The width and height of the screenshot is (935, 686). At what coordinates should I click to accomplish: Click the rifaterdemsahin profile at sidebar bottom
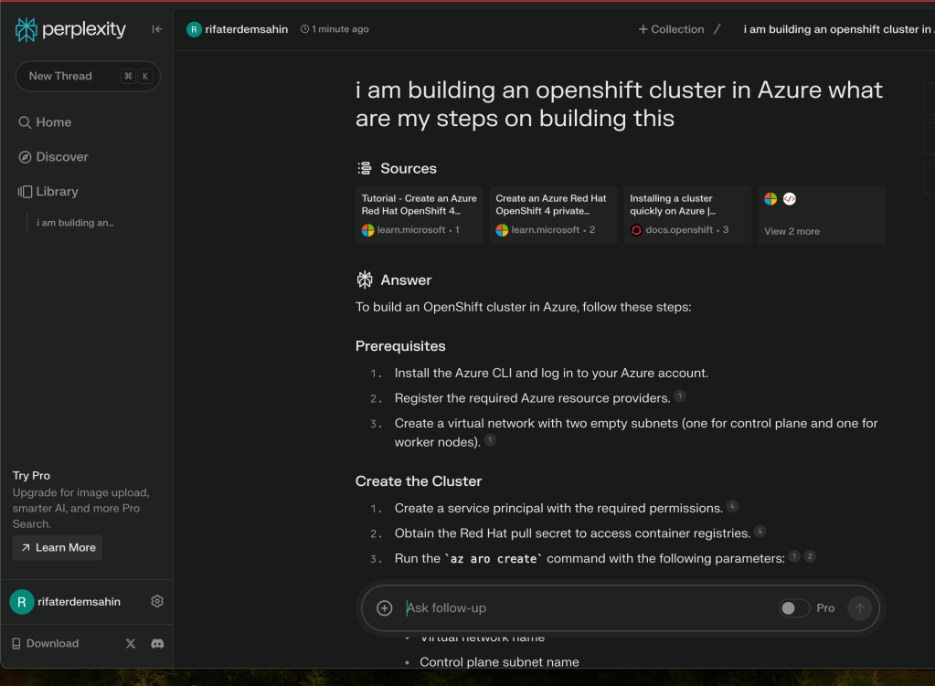coord(65,602)
